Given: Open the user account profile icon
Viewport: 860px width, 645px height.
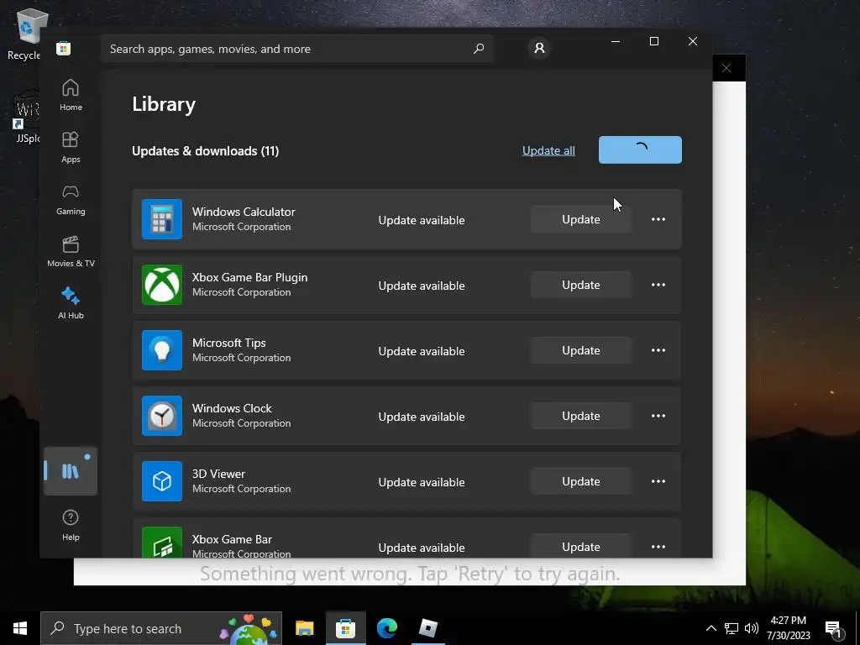Looking at the screenshot, I should (x=540, y=48).
